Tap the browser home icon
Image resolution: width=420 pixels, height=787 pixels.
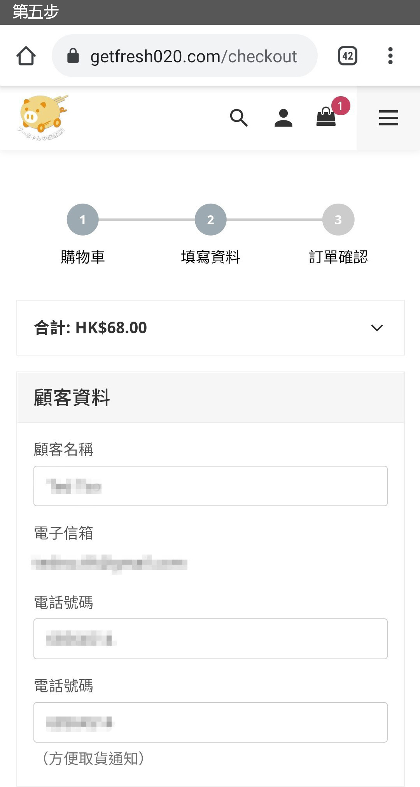[x=26, y=56]
